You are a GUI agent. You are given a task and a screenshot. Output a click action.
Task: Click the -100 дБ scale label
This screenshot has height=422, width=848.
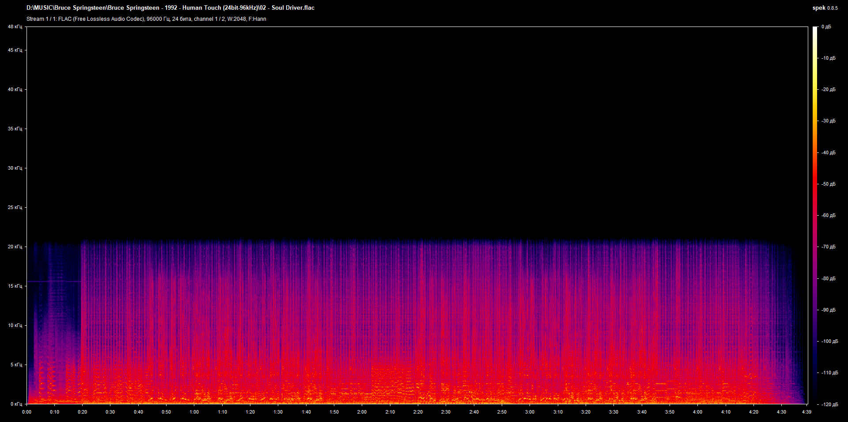tap(830, 342)
